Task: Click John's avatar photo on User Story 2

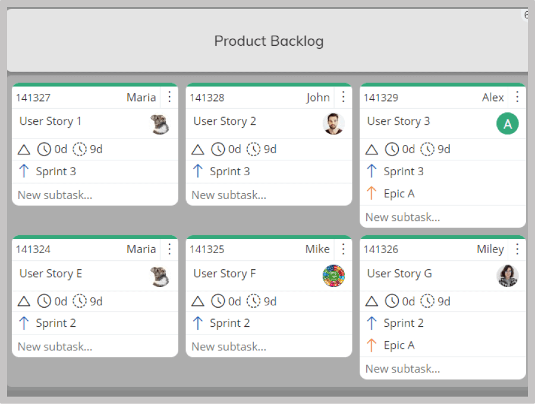Action: pyautogui.click(x=333, y=124)
